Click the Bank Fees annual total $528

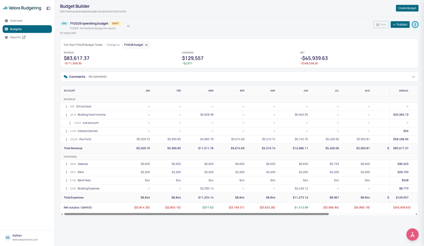pyautogui.click(x=405, y=180)
